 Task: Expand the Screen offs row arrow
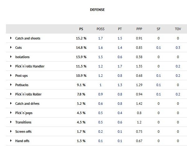tap(11, 132)
